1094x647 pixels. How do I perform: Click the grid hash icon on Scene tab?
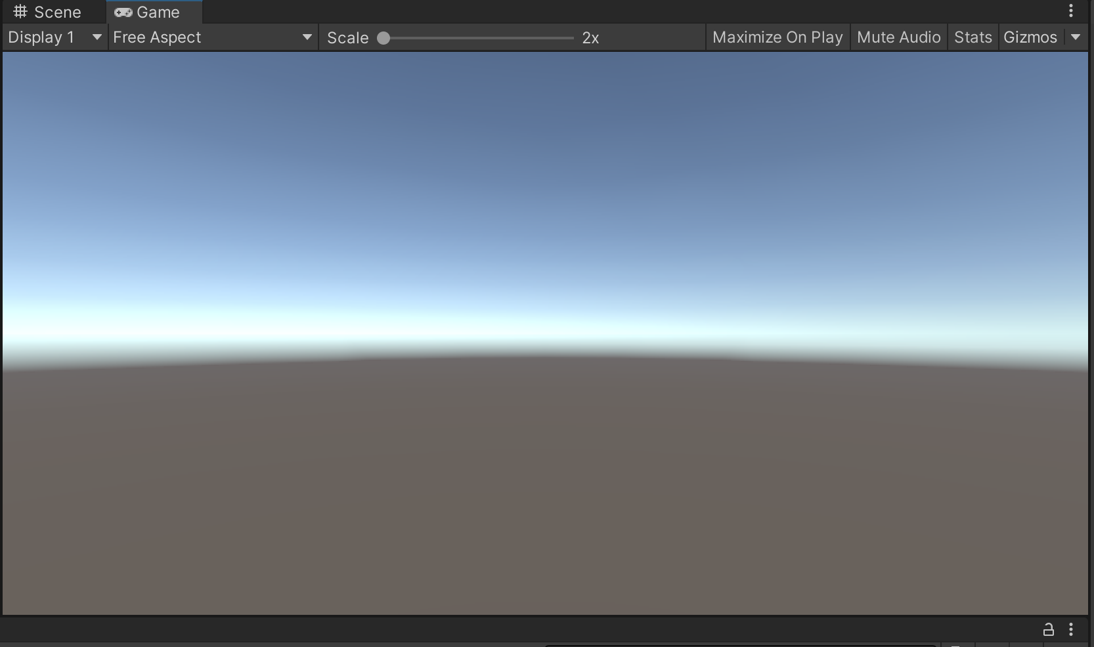pyautogui.click(x=20, y=12)
